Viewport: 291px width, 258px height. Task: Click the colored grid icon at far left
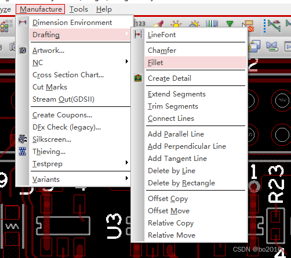pyautogui.click(x=6, y=26)
